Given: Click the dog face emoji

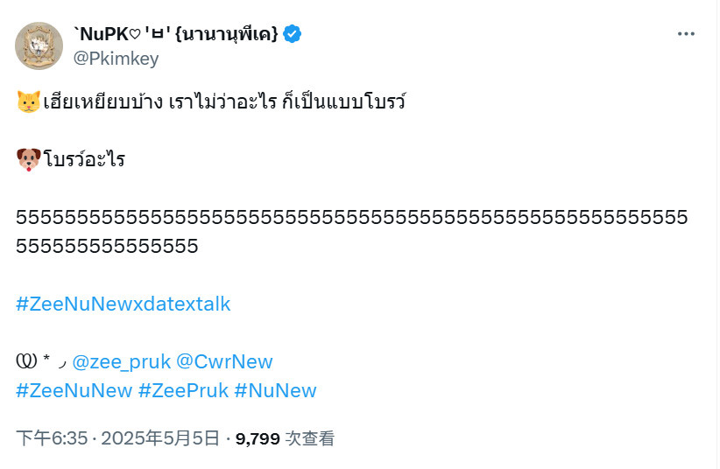Looking at the screenshot, I should 29,160.
